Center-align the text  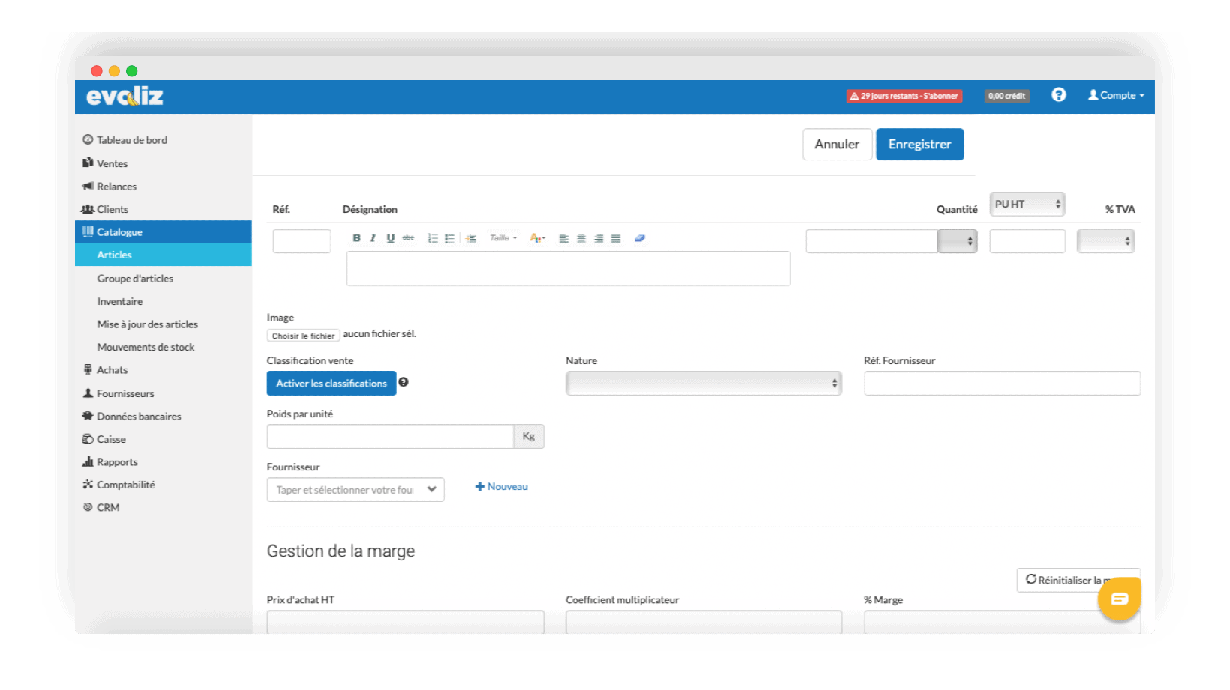pyautogui.click(x=581, y=238)
